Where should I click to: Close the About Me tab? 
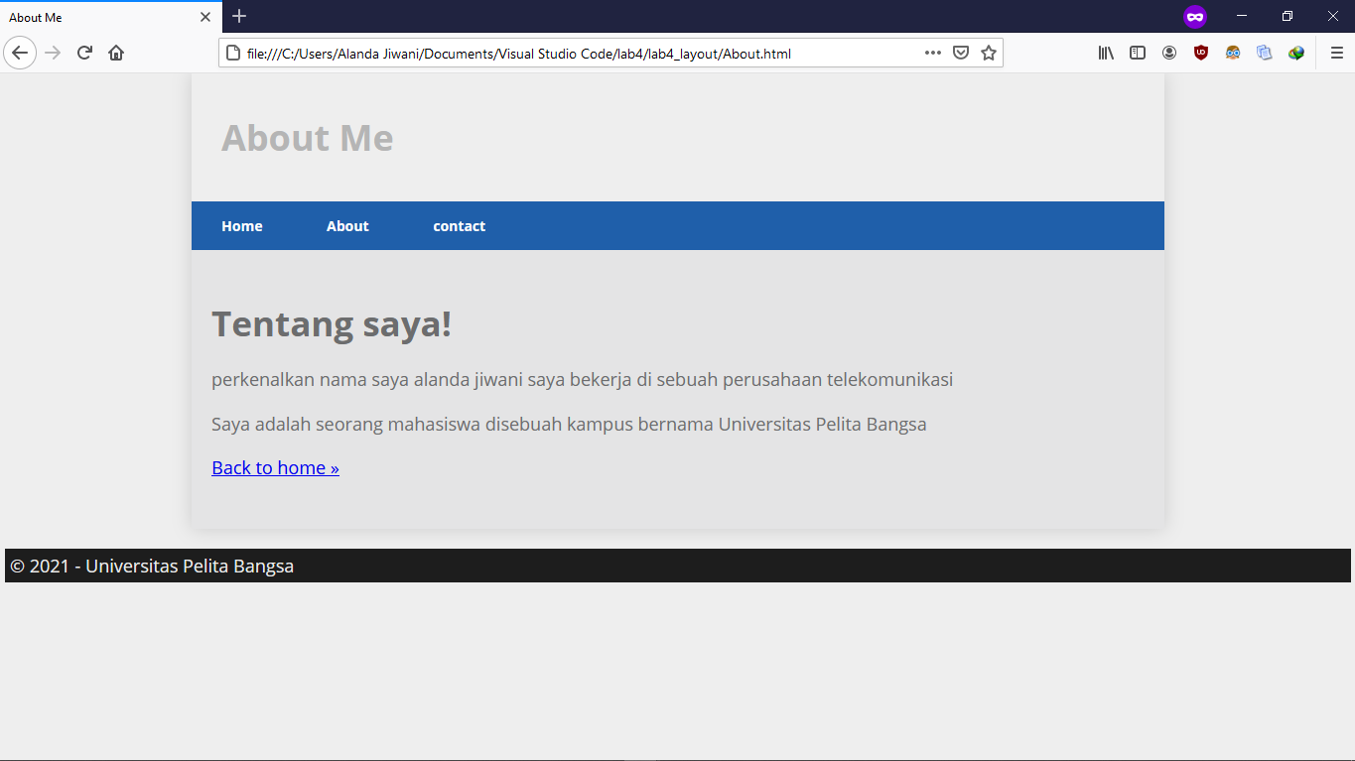(x=205, y=17)
